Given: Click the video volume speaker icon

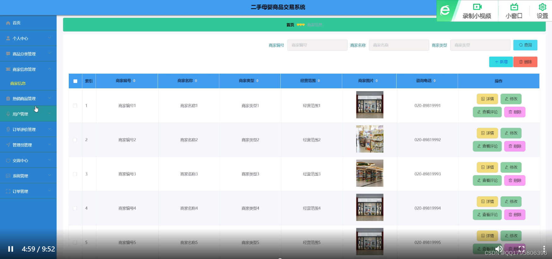Looking at the screenshot, I should click(499, 249).
